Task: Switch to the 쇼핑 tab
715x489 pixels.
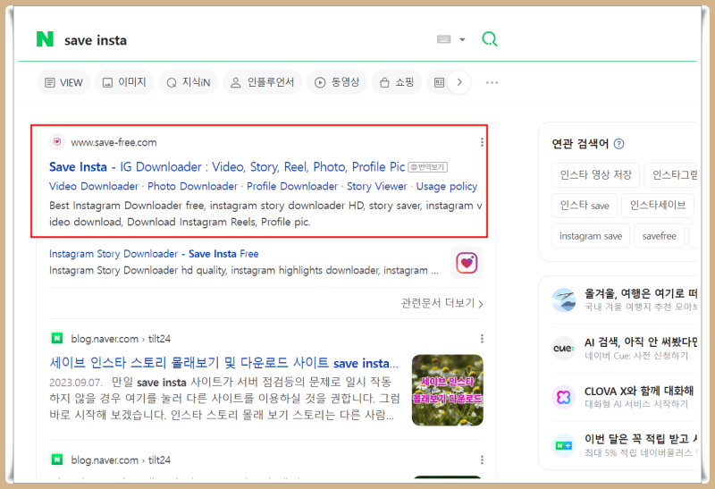Action: 397,82
